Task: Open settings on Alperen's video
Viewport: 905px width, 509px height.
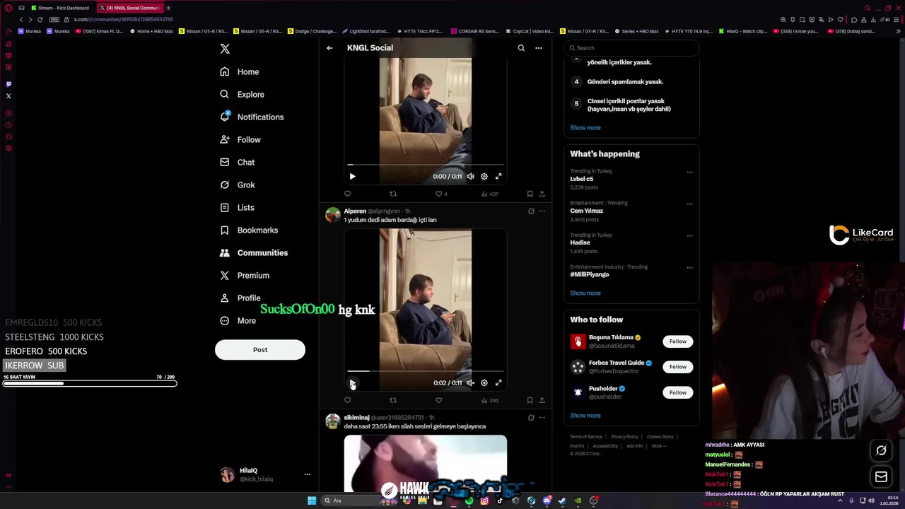Action: [484, 383]
